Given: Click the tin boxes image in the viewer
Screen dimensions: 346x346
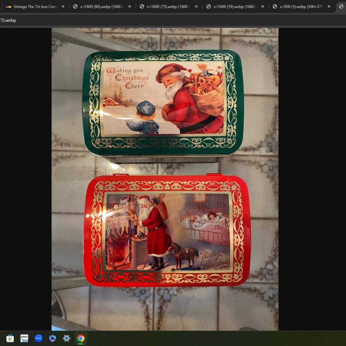Looking at the screenshot, I should point(165,179).
